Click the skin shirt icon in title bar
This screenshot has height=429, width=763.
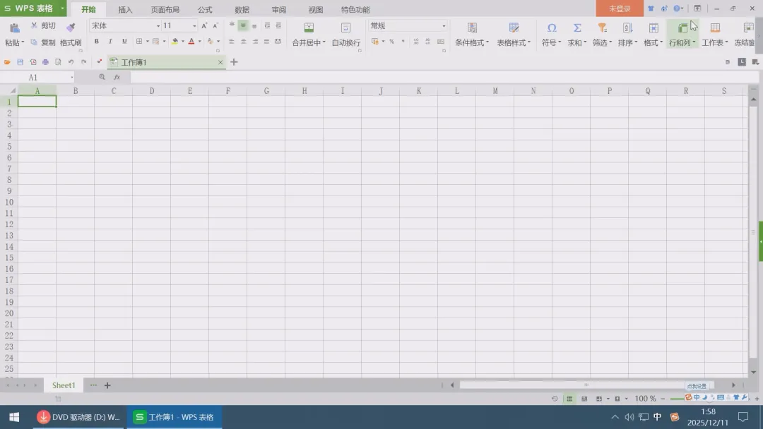[651, 8]
